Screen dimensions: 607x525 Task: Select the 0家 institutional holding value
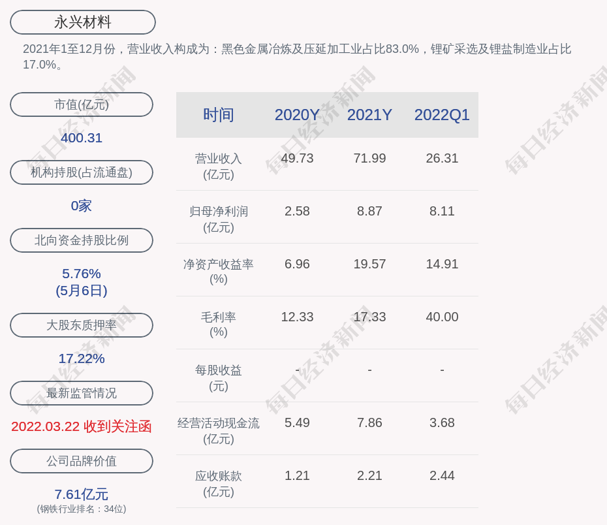click(x=82, y=206)
